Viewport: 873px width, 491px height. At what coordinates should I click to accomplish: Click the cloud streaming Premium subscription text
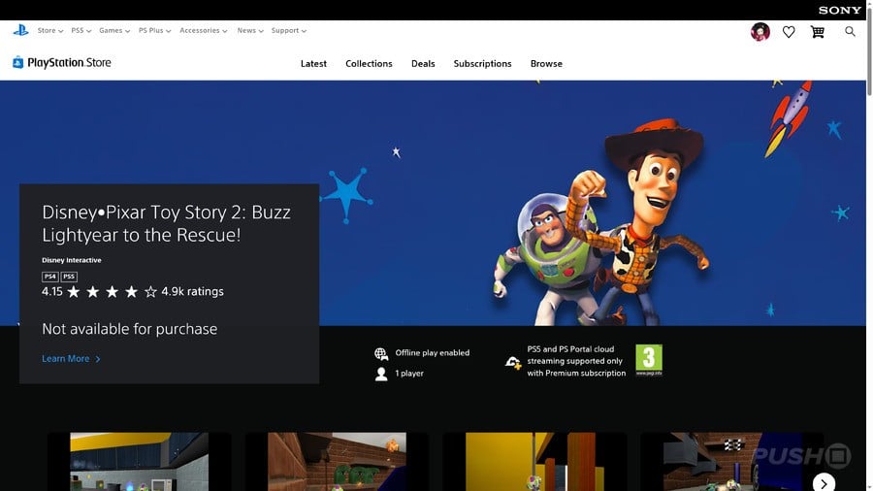coord(576,361)
